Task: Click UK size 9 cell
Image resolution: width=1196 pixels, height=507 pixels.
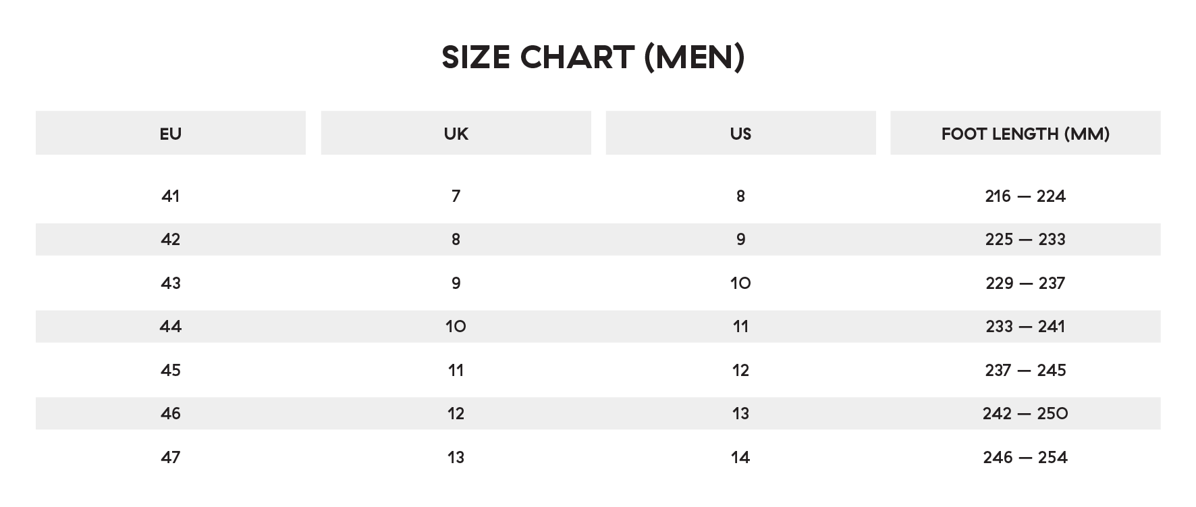Action: [x=456, y=283]
